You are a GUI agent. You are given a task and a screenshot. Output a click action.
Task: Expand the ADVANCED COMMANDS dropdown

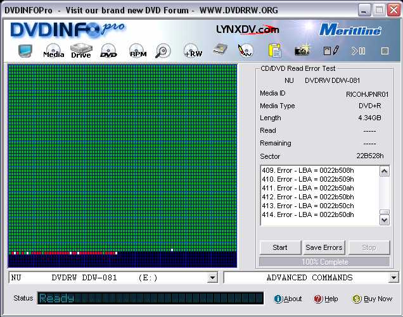click(393, 278)
